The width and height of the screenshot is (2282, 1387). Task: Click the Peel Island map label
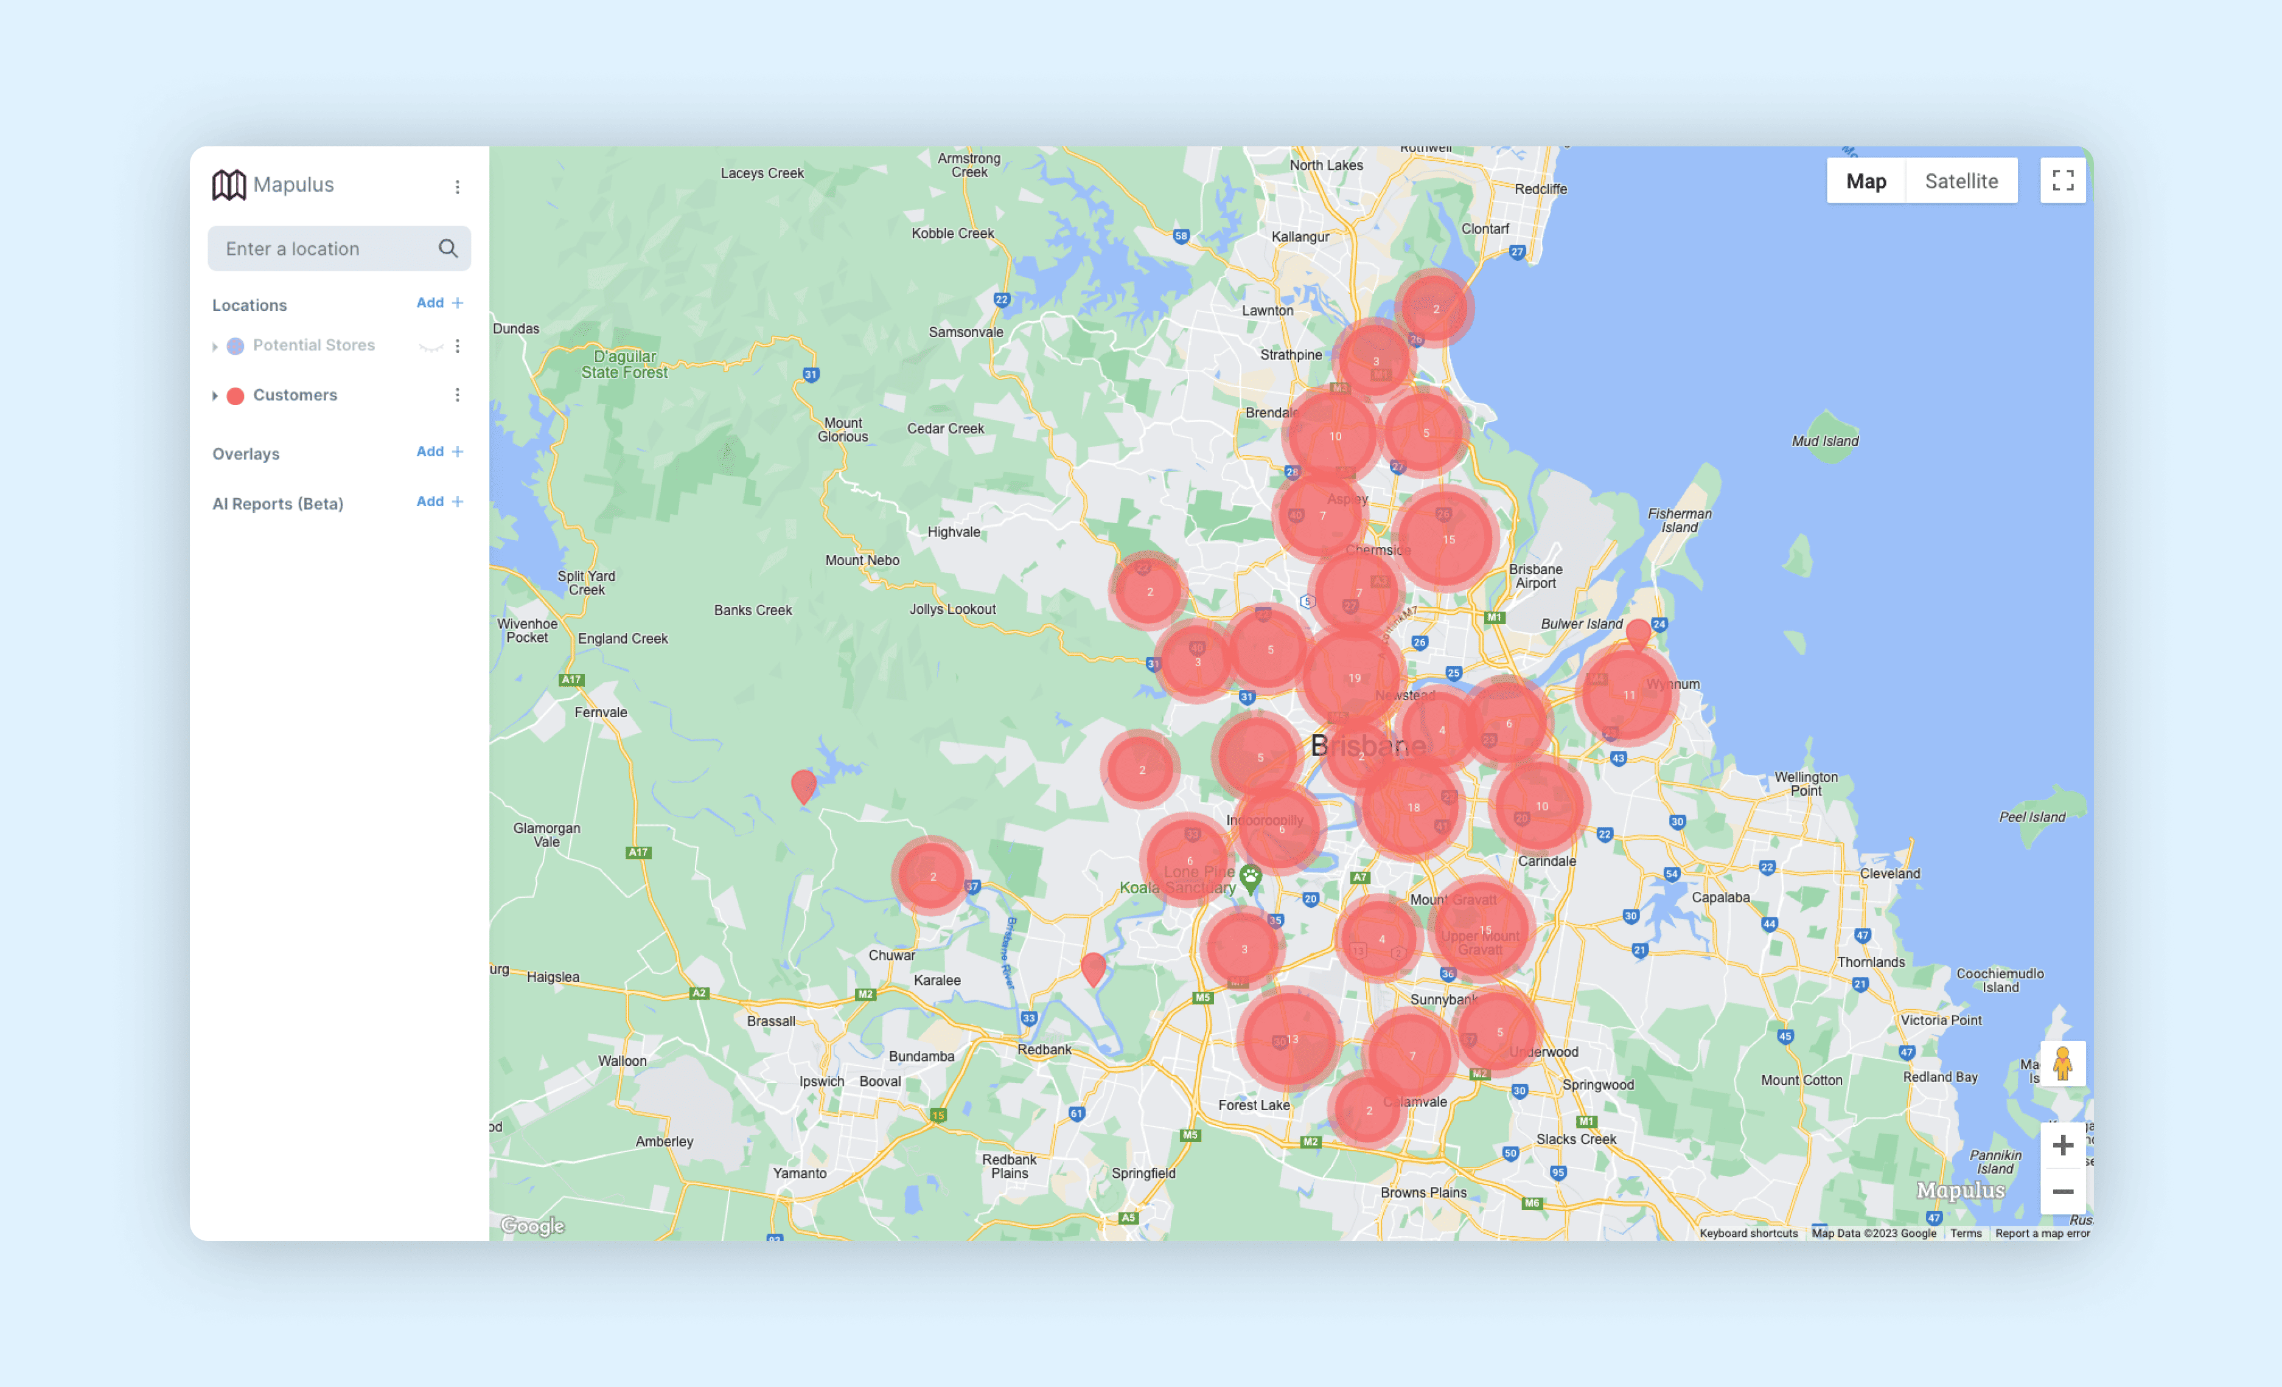coord(2031,816)
